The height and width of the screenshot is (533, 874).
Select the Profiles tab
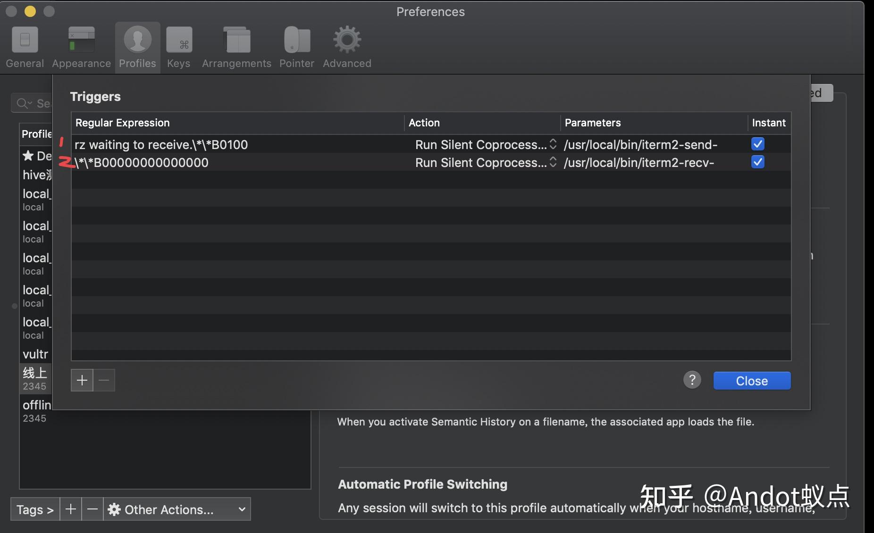click(x=137, y=47)
